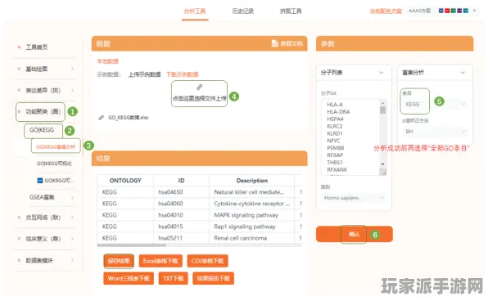This screenshot has height=301, width=488.
Task: Click the paperclip icon in upload box
Action: click(199, 87)
